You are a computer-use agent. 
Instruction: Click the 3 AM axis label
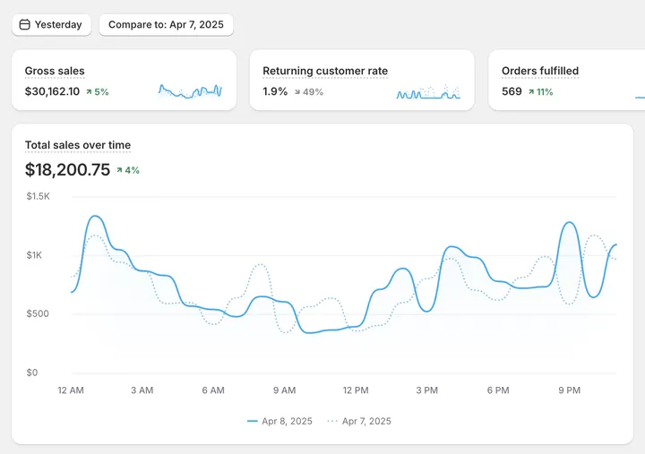tap(142, 390)
